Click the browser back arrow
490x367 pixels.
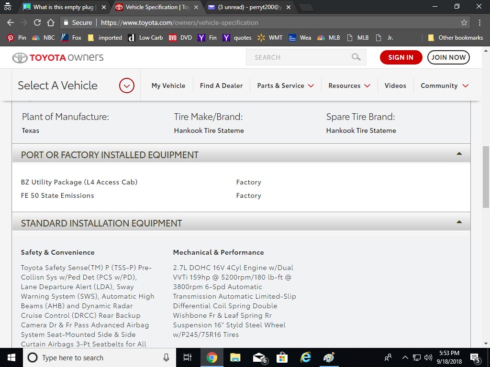pos(11,22)
